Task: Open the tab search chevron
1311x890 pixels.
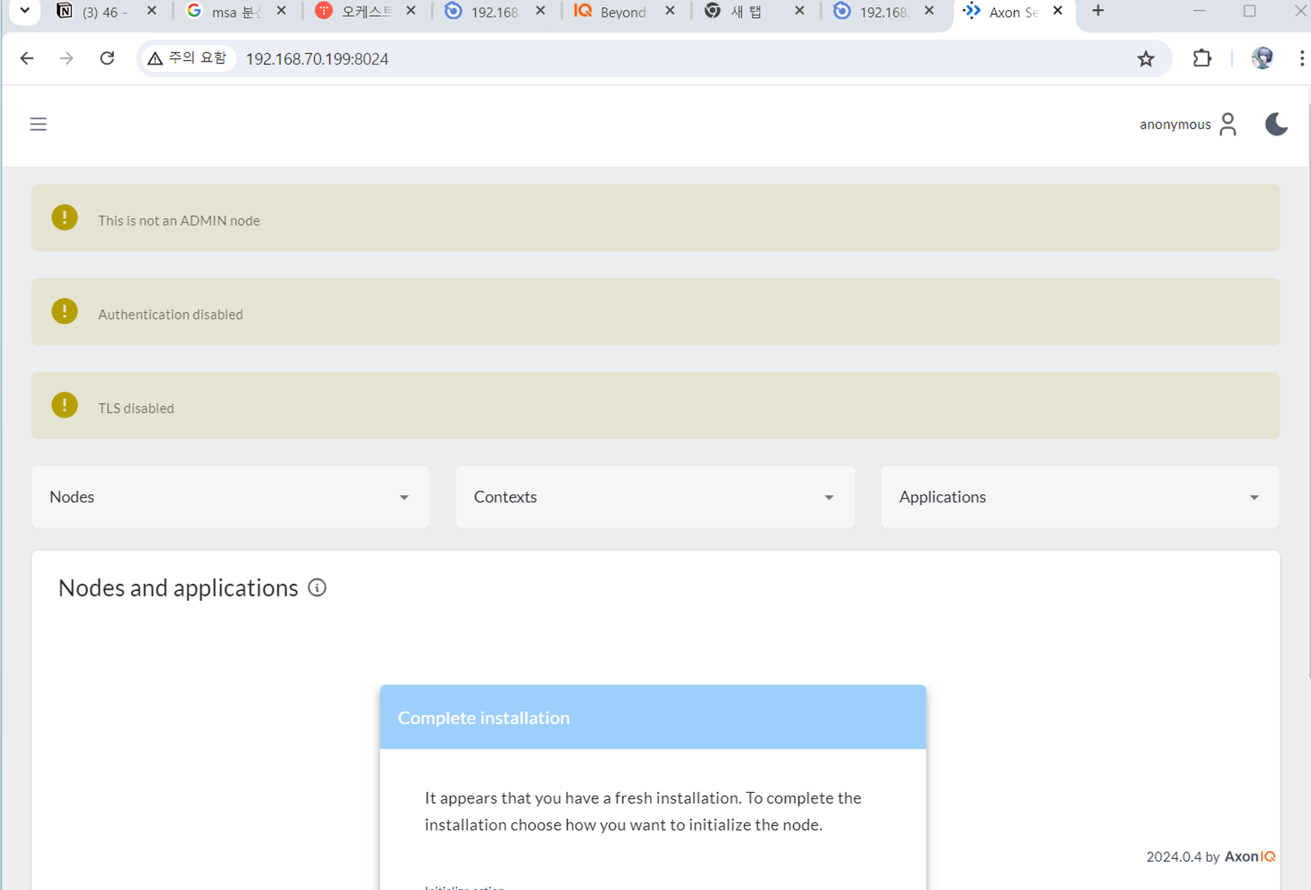Action: tap(24, 10)
